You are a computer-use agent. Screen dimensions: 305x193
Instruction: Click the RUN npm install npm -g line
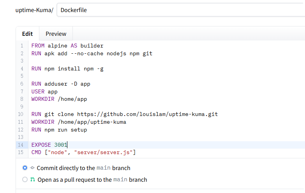click(x=67, y=68)
